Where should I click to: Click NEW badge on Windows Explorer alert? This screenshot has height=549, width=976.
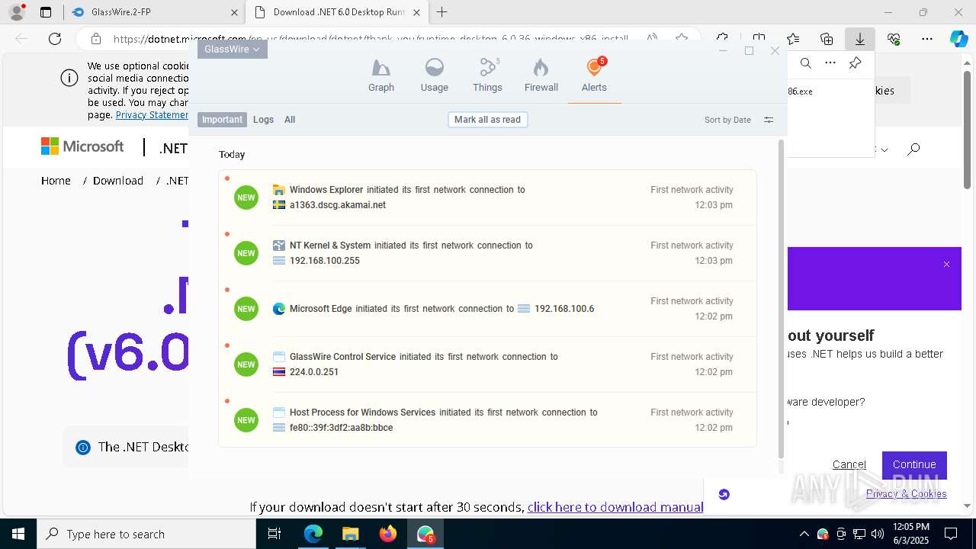coord(246,197)
